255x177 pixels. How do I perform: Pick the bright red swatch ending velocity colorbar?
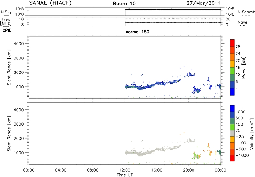pyautogui.click(x=232, y=158)
